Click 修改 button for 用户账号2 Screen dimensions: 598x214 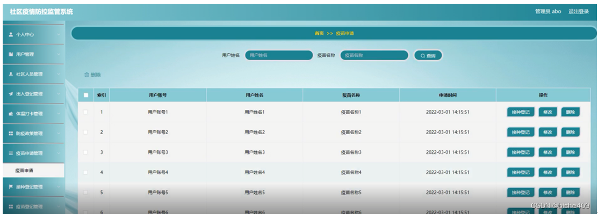(547, 132)
